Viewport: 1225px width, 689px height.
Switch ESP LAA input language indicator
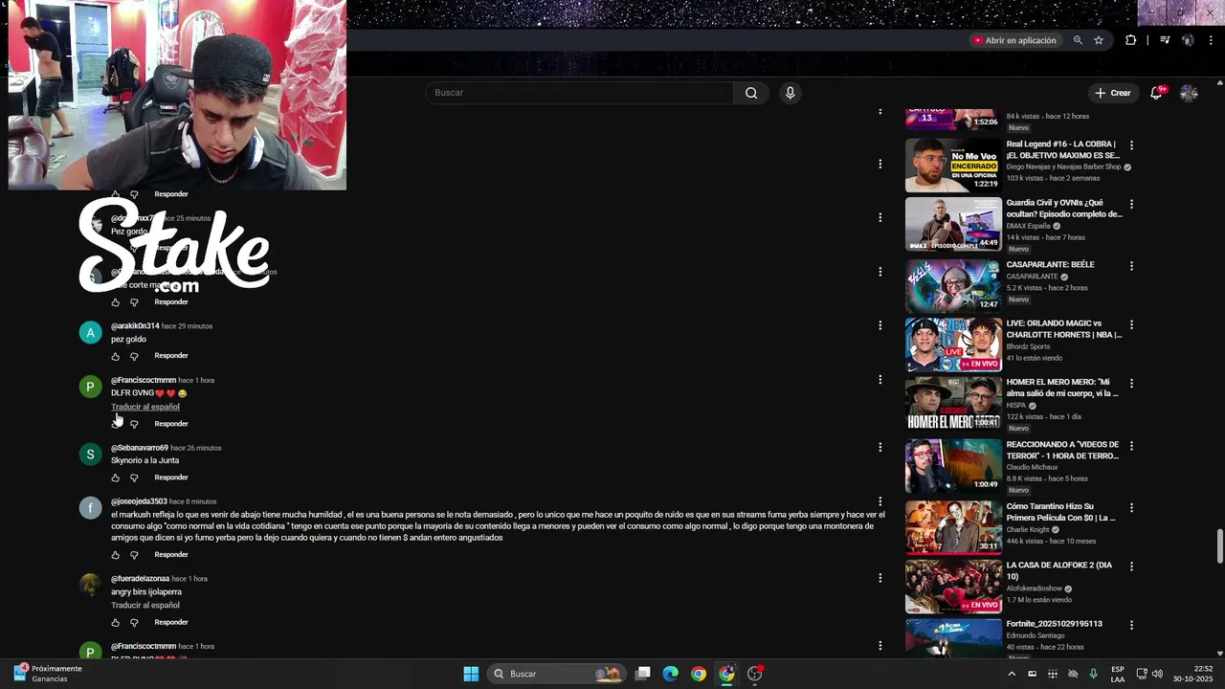coord(1118,674)
